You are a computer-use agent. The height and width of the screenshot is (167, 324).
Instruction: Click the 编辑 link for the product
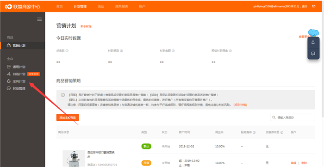pos(293,163)
